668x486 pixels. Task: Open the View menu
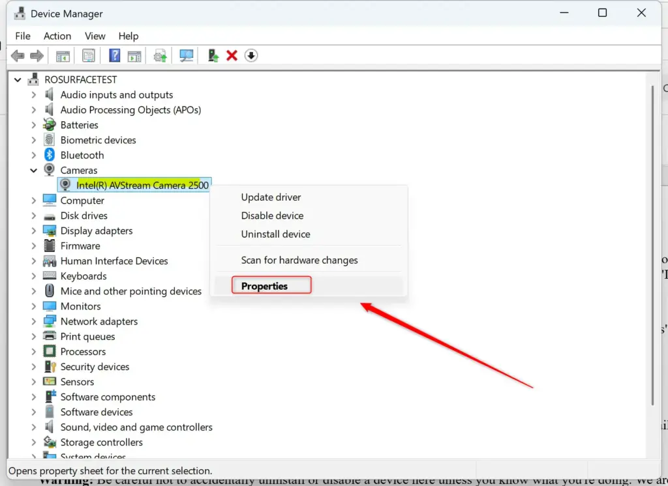(95, 36)
